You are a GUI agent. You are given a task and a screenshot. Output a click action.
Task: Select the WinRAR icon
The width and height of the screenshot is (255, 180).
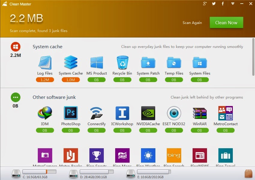(200, 113)
